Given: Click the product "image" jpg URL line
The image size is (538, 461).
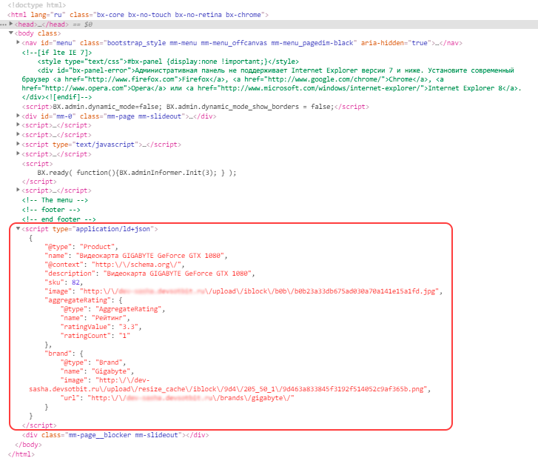Looking at the screenshot, I should point(243,291).
